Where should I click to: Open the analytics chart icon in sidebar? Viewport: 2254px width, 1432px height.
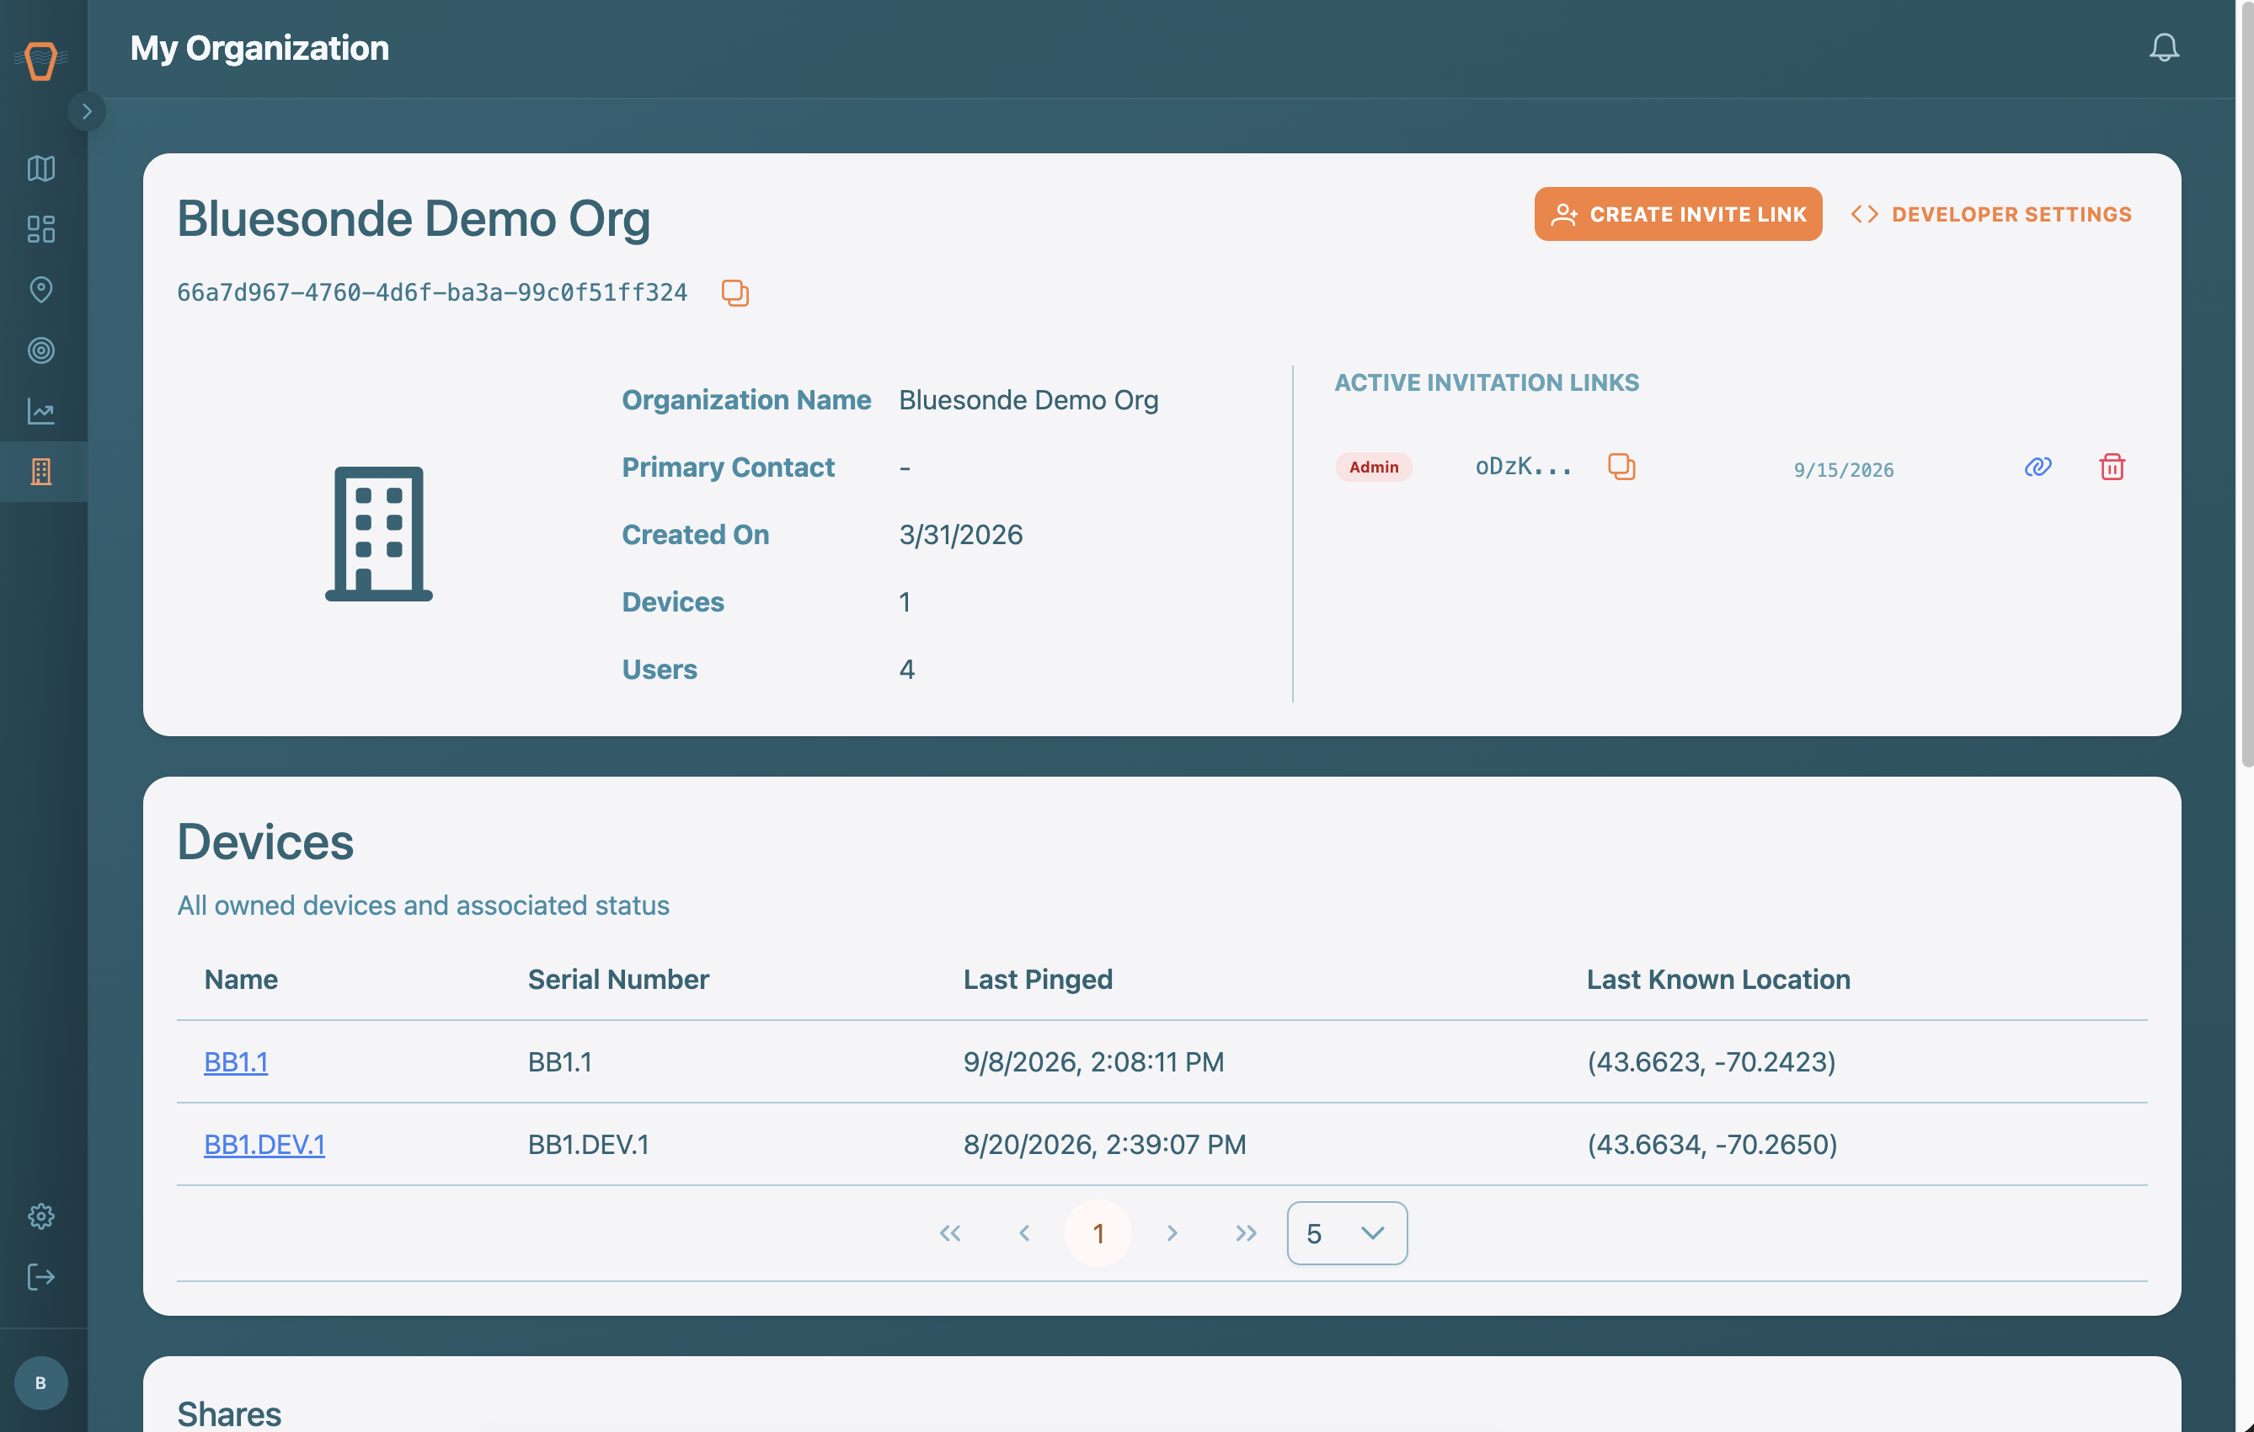(x=41, y=411)
